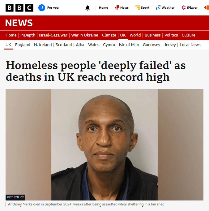Open Local News in sub-navigation
Screen dimensions: 209x211
[x=190, y=45]
